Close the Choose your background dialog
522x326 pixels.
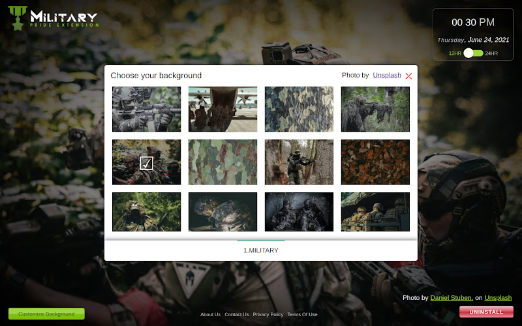click(x=408, y=76)
